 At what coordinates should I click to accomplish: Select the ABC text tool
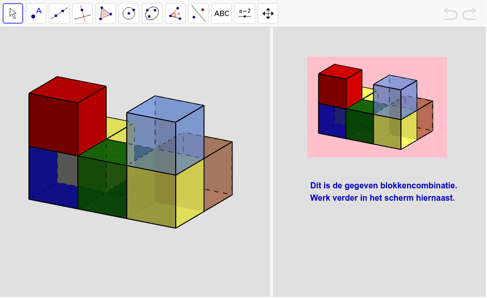click(x=222, y=13)
